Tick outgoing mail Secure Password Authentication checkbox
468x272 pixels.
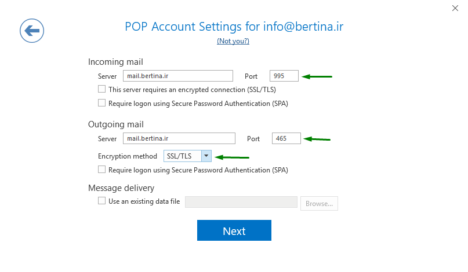point(102,170)
